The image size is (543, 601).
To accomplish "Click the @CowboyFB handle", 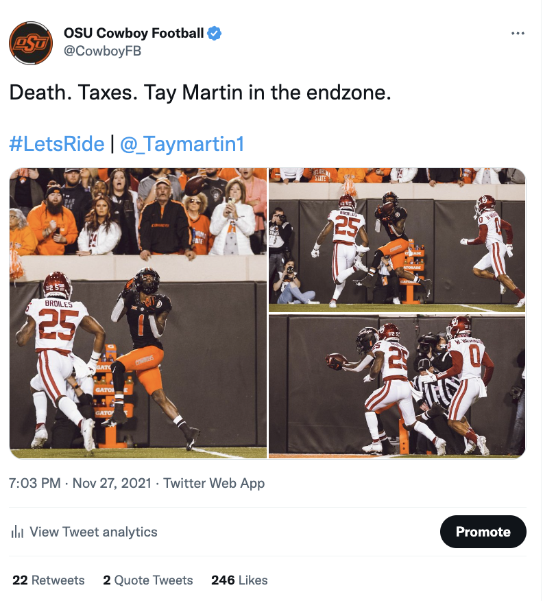I will 102,51.
